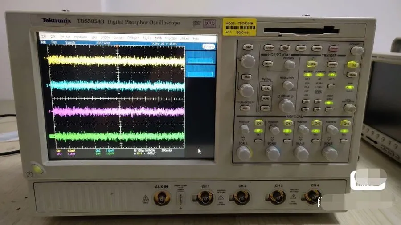This screenshot has width=401, height=225.
Task: Push the DEFAULT SETUP button
Action: tap(285, 48)
